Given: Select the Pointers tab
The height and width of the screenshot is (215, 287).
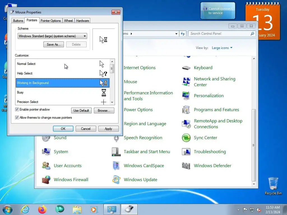Looking at the screenshot, I should [x=32, y=20].
